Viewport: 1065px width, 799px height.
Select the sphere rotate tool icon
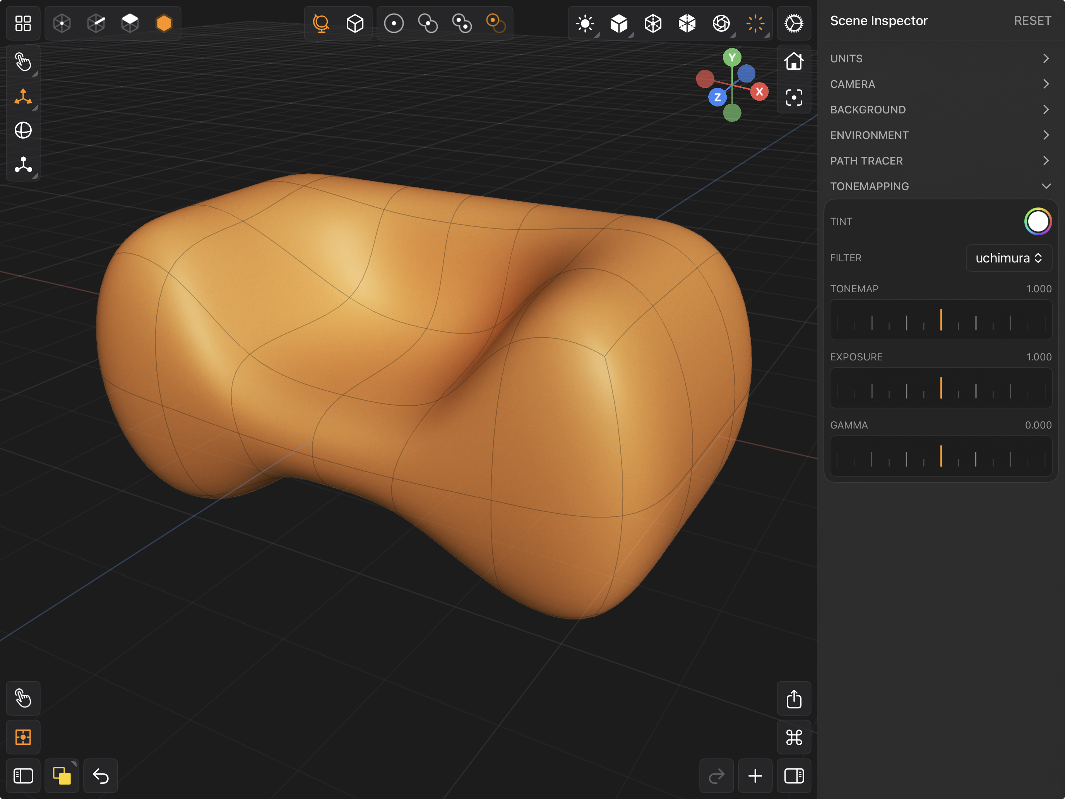pos(23,130)
